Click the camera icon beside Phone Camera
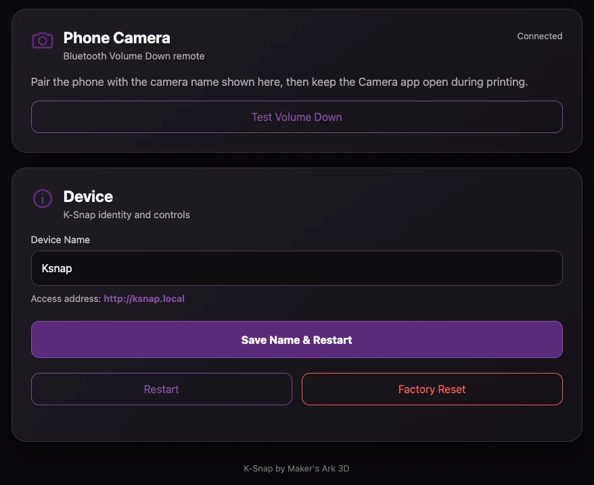This screenshot has width=594, height=485. 43,40
